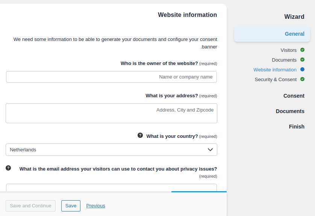Image resolution: width=315 pixels, height=216 pixels.
Task: Click help icon beside country question
Action: click(140, 135)
